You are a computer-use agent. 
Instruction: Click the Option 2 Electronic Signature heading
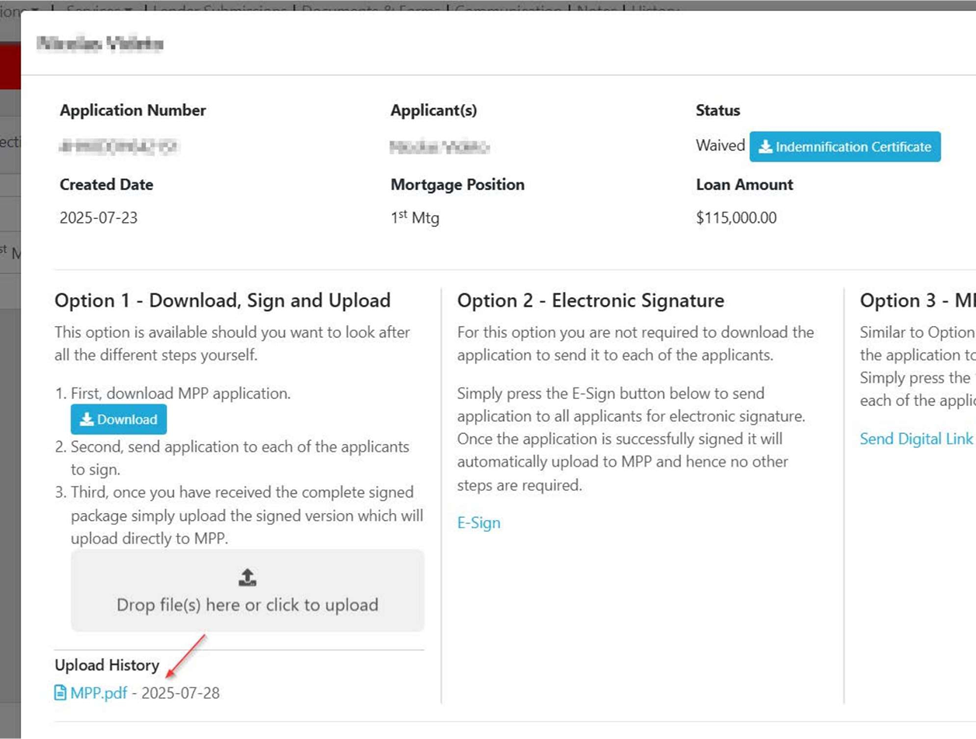[590, 300]
